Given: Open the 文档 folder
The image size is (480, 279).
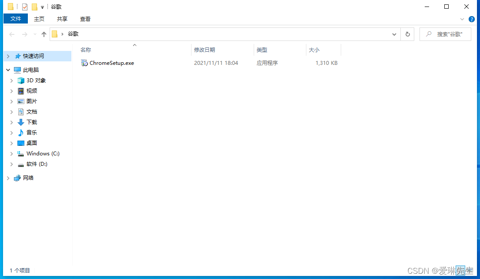Looking at the screenshot, I should (x=31, y=111).
